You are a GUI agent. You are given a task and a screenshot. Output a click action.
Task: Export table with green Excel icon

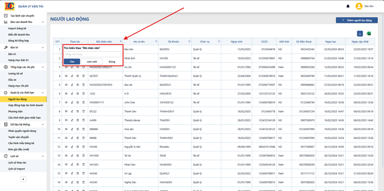point(369,33)
